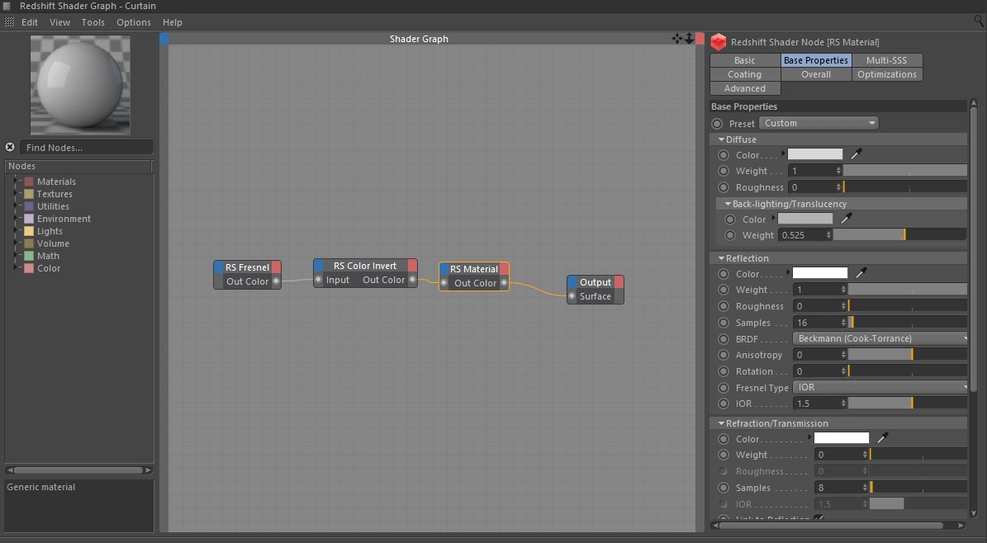The image size is (987, 543).
Task: Click the Refraction color swatch
Action: (841, 437)
